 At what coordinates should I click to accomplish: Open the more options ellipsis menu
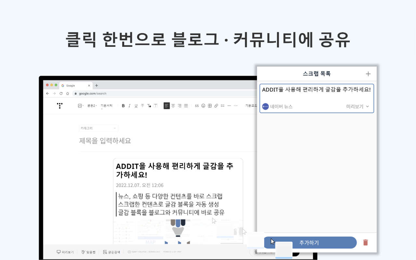[236, 106]
